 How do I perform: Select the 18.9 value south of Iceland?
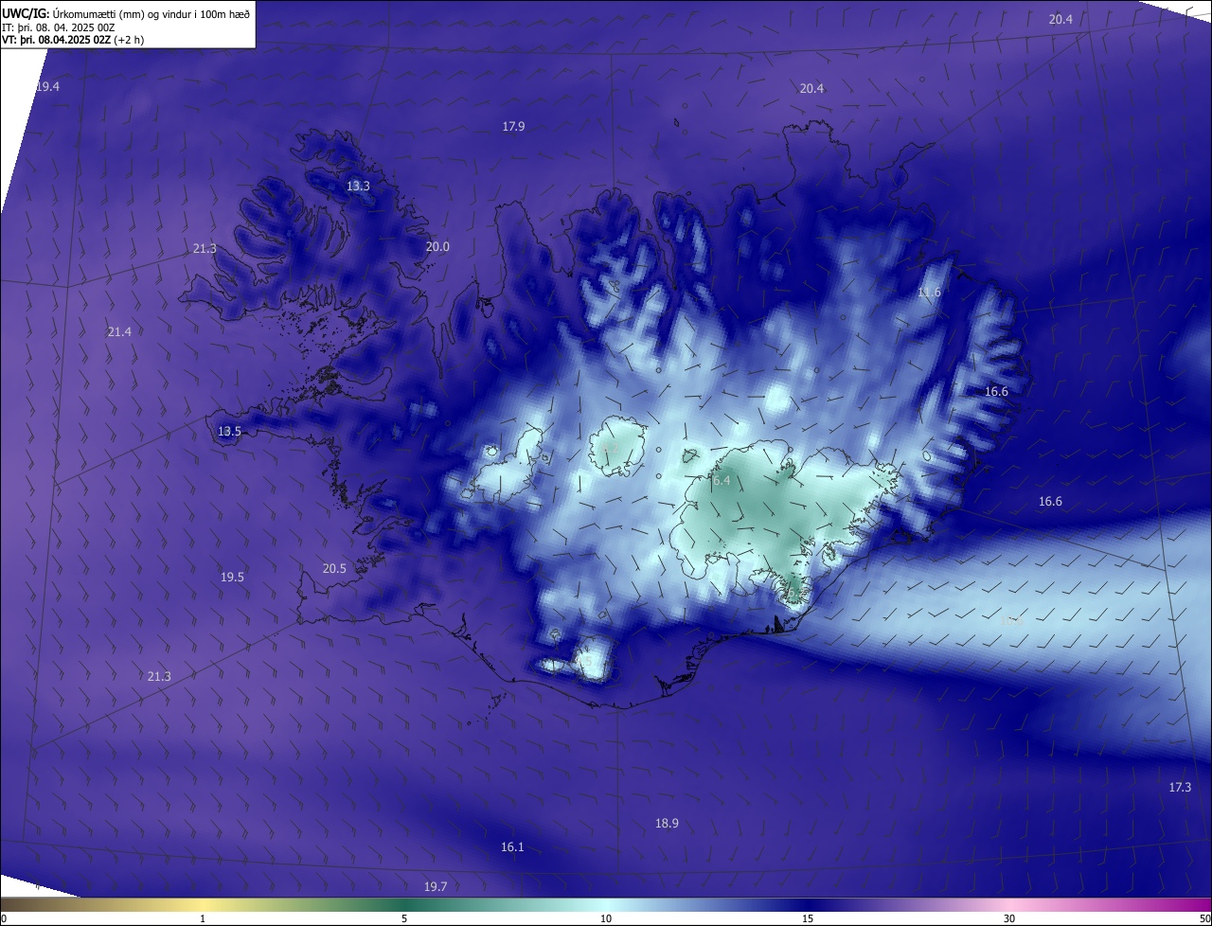coord(667,823)
